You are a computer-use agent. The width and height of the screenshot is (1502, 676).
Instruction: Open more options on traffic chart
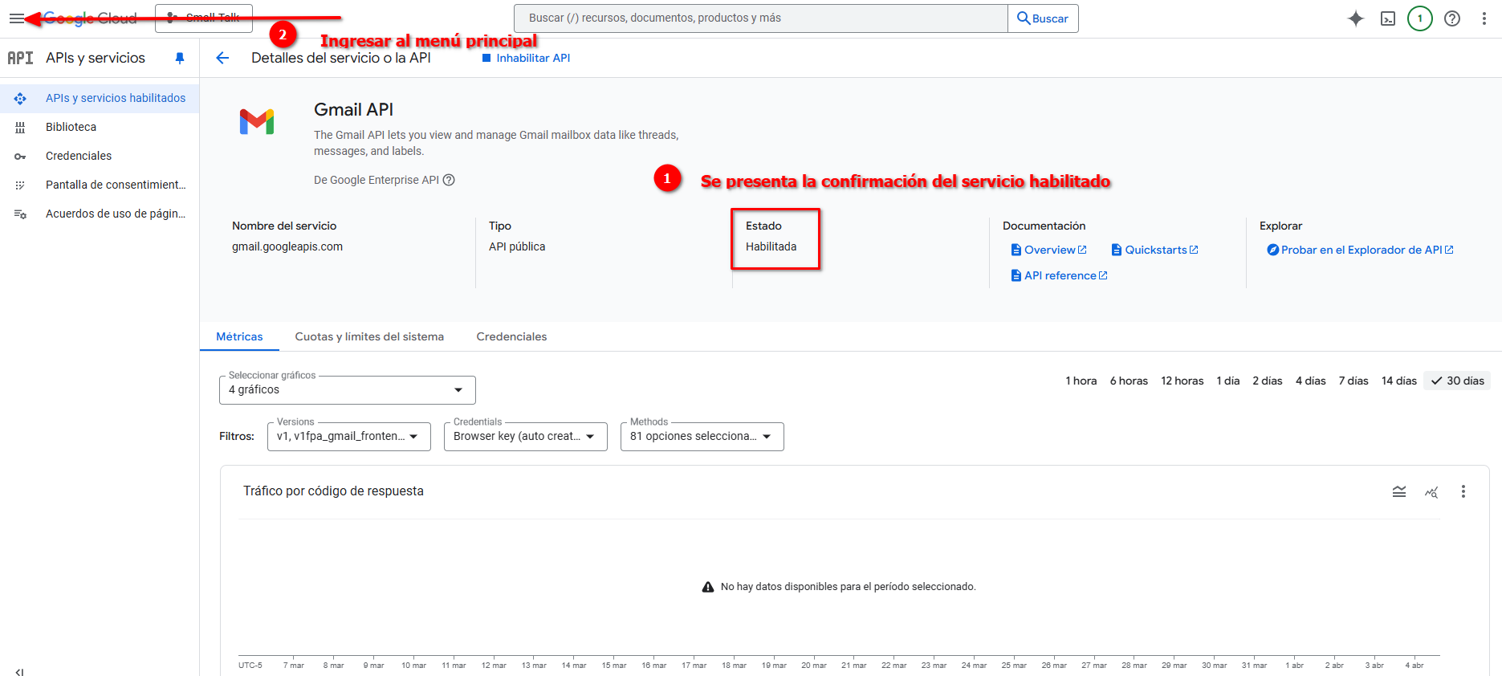(x=1463, y=491)
